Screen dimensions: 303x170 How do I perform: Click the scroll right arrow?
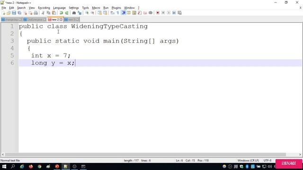click(x=300, y=154)
